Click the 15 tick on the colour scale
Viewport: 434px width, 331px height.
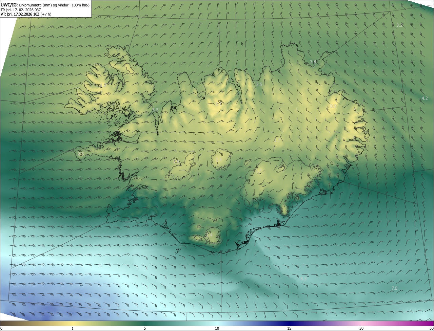[289, 328]
